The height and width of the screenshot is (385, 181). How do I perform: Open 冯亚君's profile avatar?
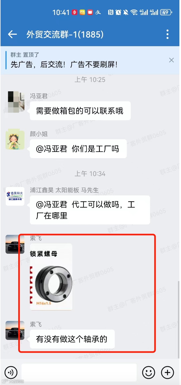pyautogui.click(x=15, y=101)
